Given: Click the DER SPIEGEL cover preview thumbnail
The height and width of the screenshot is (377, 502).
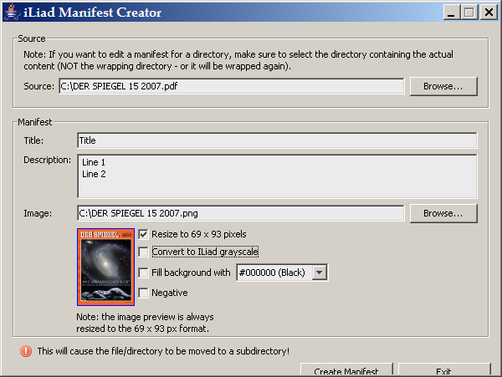Looking at the screenshot, I should point(105,267).
